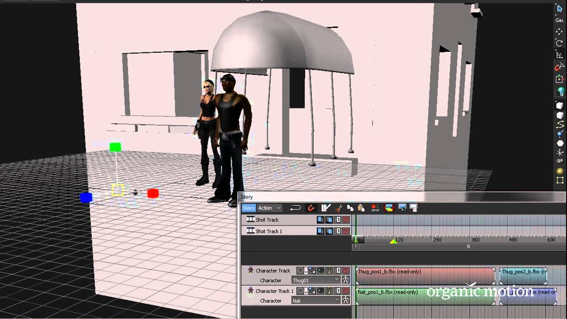Toggle solo button on Character Track

point(338,270)
